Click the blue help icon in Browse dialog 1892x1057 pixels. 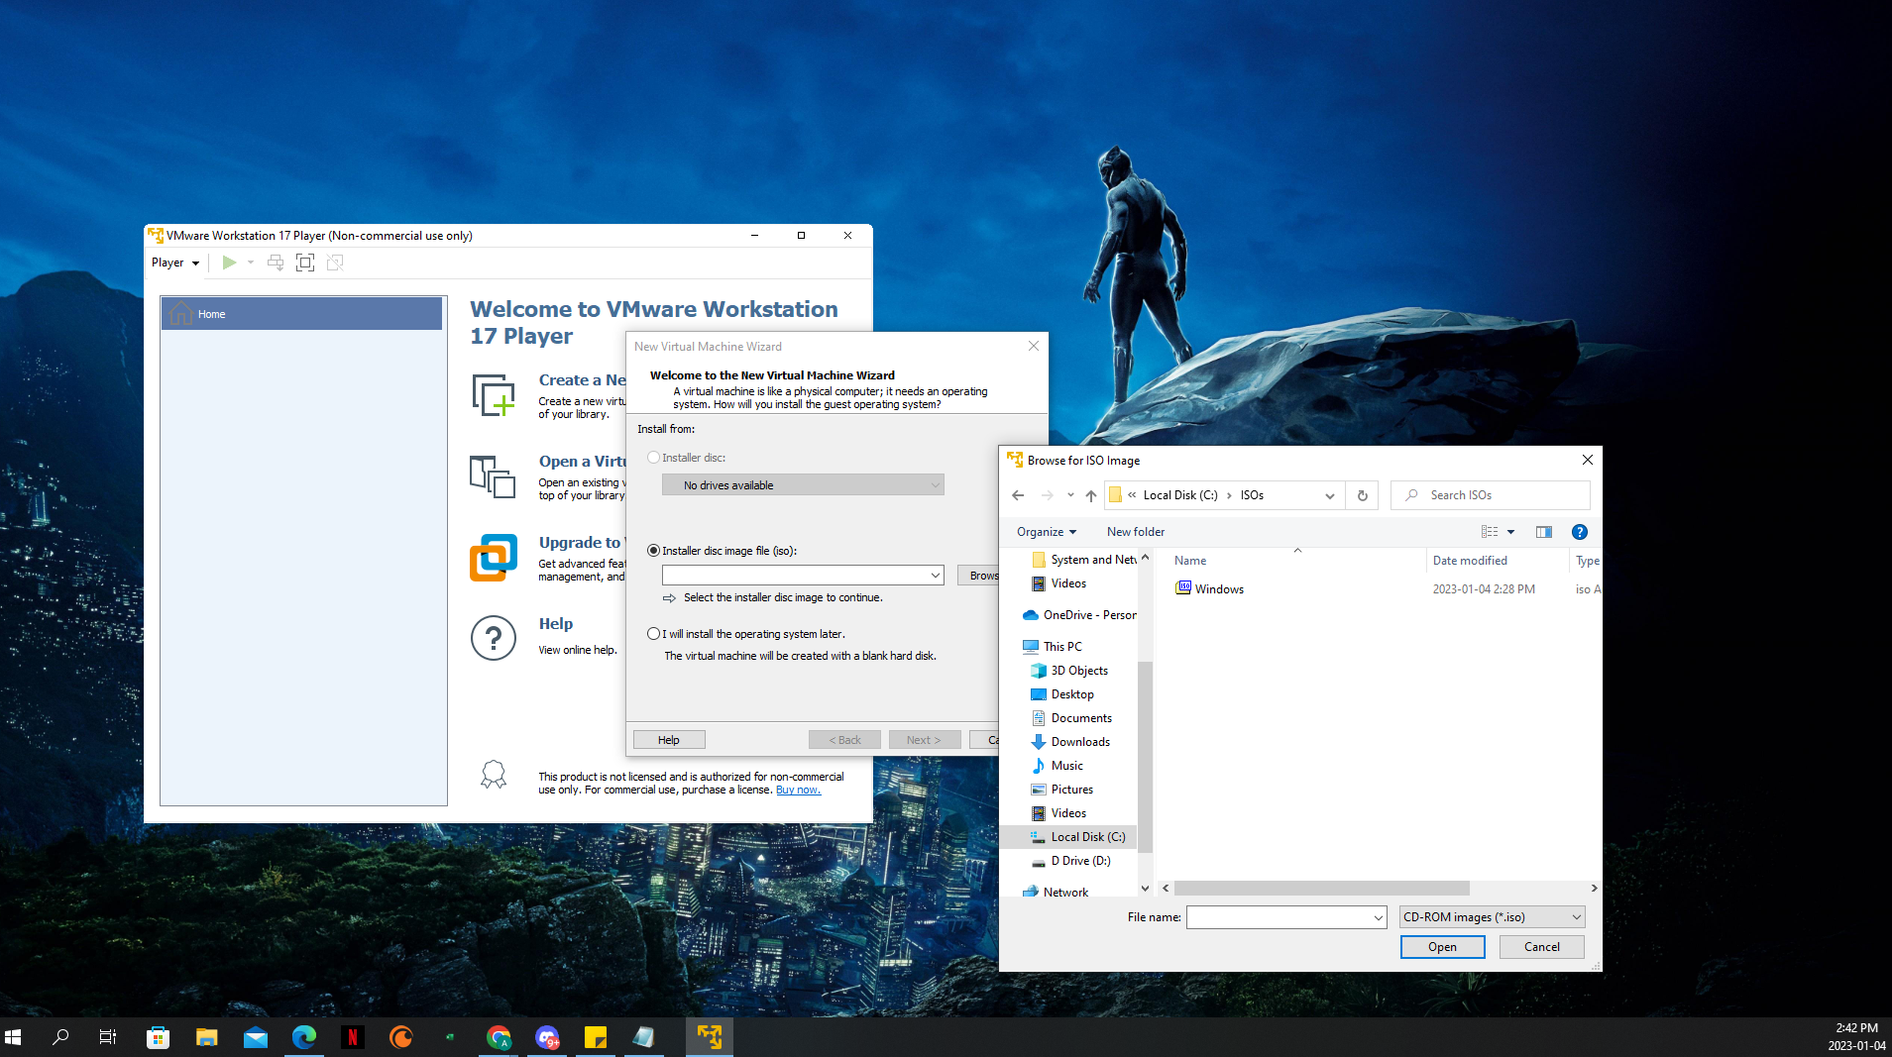[x=1580, y=532]
